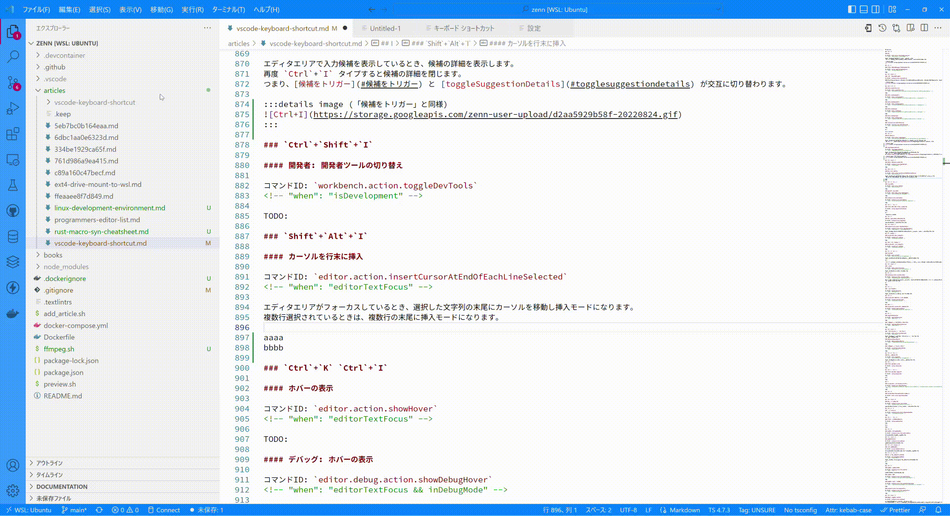The width and height of the screenshot is (950, 516).
Task: Click the Prettier status item
Action: (x=895, y=510)
